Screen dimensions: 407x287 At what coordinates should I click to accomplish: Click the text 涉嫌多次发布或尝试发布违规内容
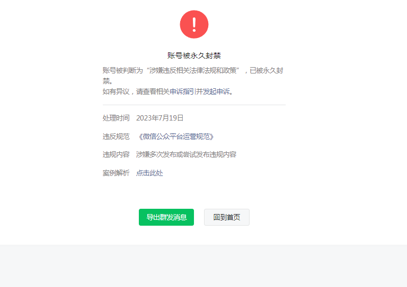(186, 154)
